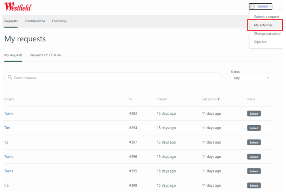This screenshot has width=286, height=193.
Task: Switch to the Contributions tab
Action: (x=35, y=21)
